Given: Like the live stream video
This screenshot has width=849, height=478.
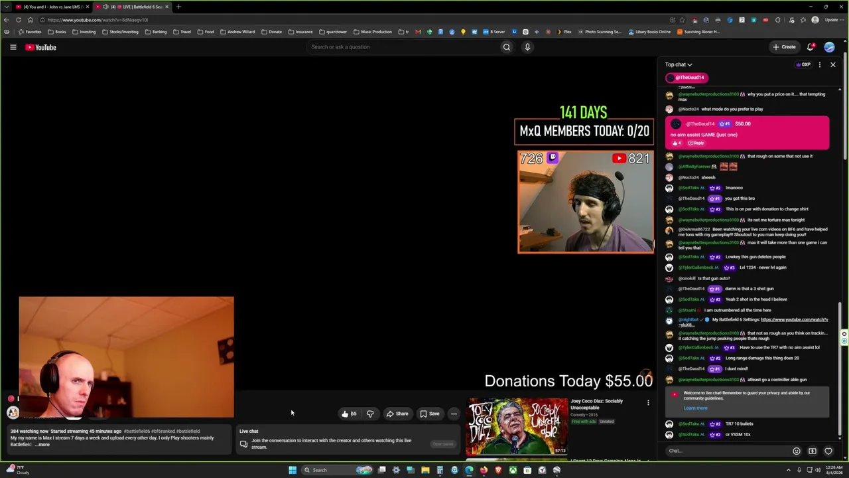Looking at the screenshot, I should click(349, 414).
